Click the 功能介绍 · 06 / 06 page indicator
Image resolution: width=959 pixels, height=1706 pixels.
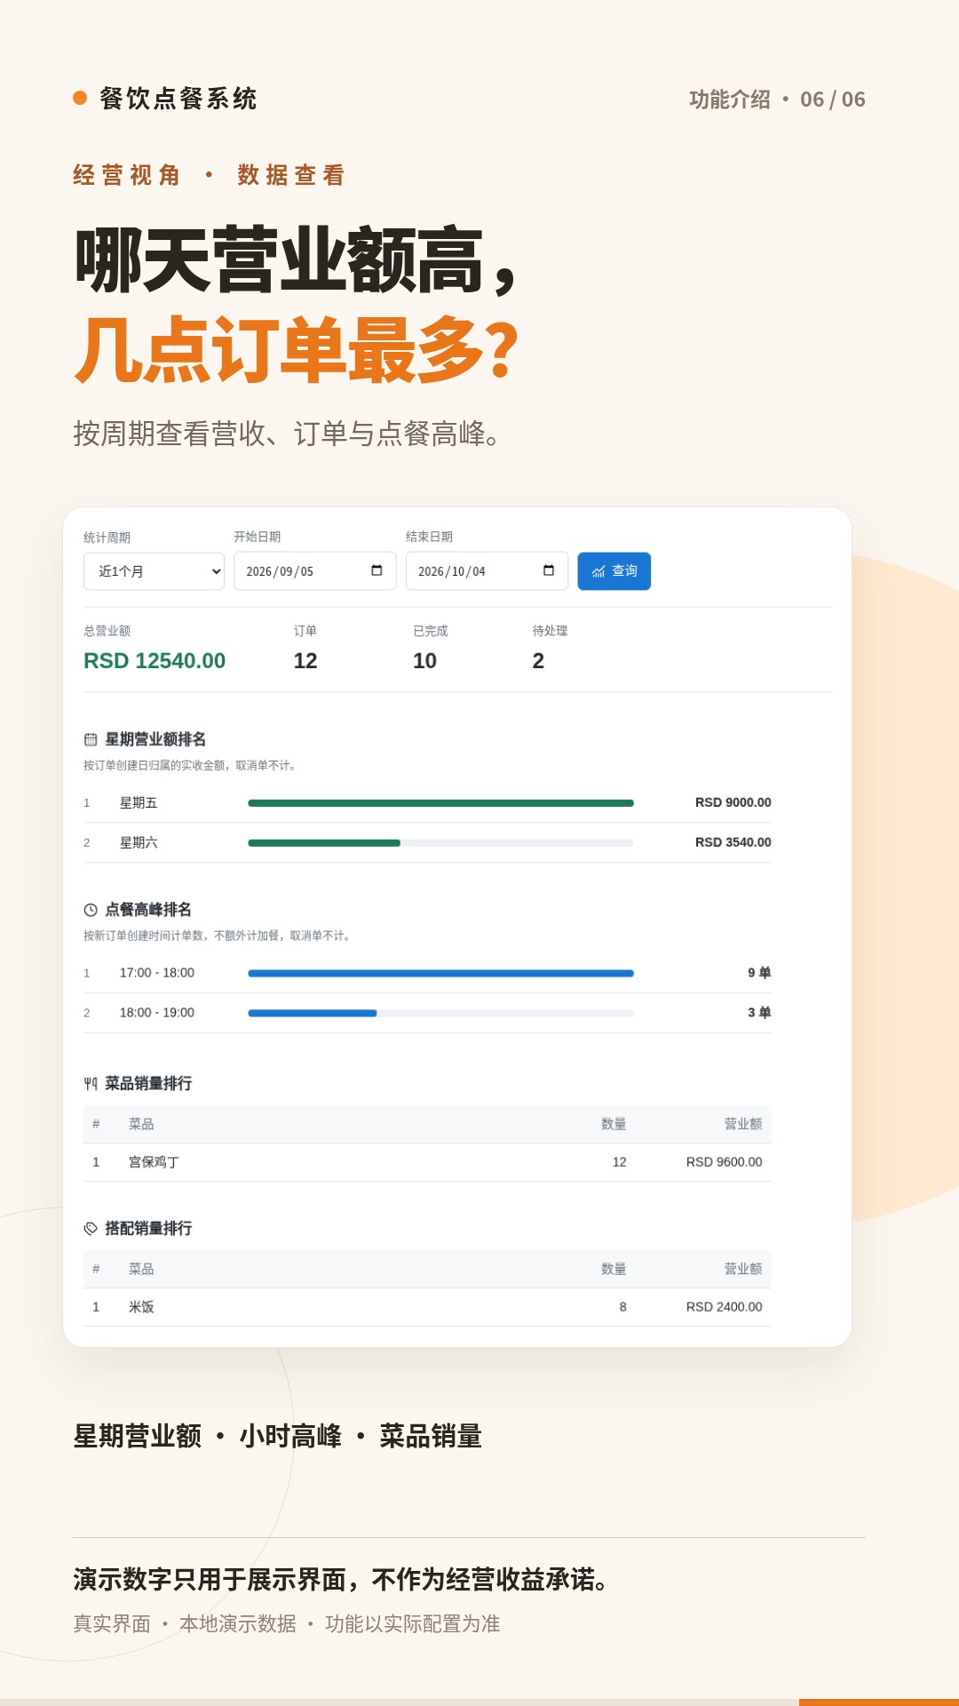tap(777, 100)
